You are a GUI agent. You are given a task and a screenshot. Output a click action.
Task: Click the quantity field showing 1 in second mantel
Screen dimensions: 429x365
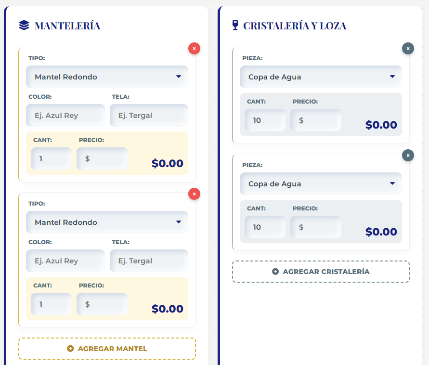tap(51, 304)
